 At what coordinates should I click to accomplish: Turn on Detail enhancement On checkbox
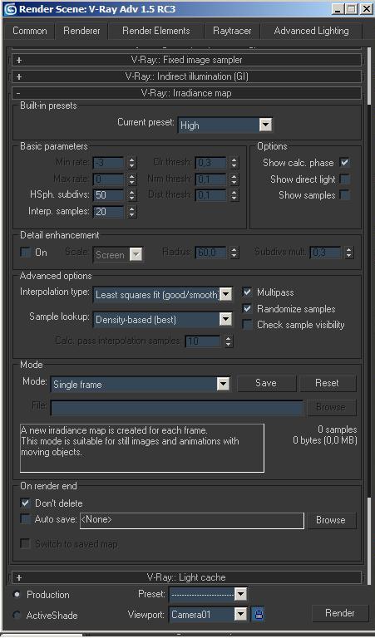(x=25, y=253)
